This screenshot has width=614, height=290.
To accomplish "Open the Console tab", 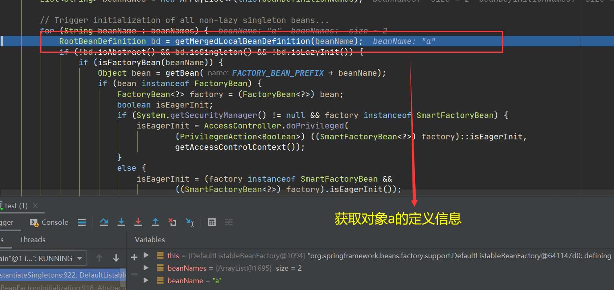I will click(x=49, y=222).
